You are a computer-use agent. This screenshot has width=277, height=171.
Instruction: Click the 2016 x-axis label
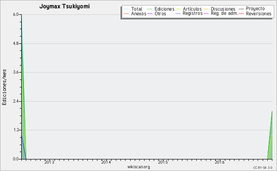[x=220, y=162]
